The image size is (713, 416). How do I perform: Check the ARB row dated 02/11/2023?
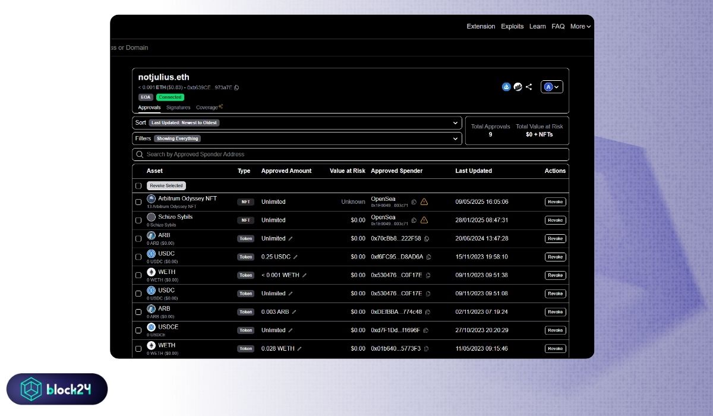click(x=138, y=312)
